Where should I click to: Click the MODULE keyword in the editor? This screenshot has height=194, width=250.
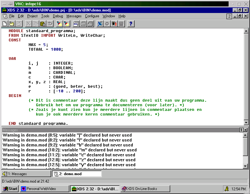click(16, 31)
